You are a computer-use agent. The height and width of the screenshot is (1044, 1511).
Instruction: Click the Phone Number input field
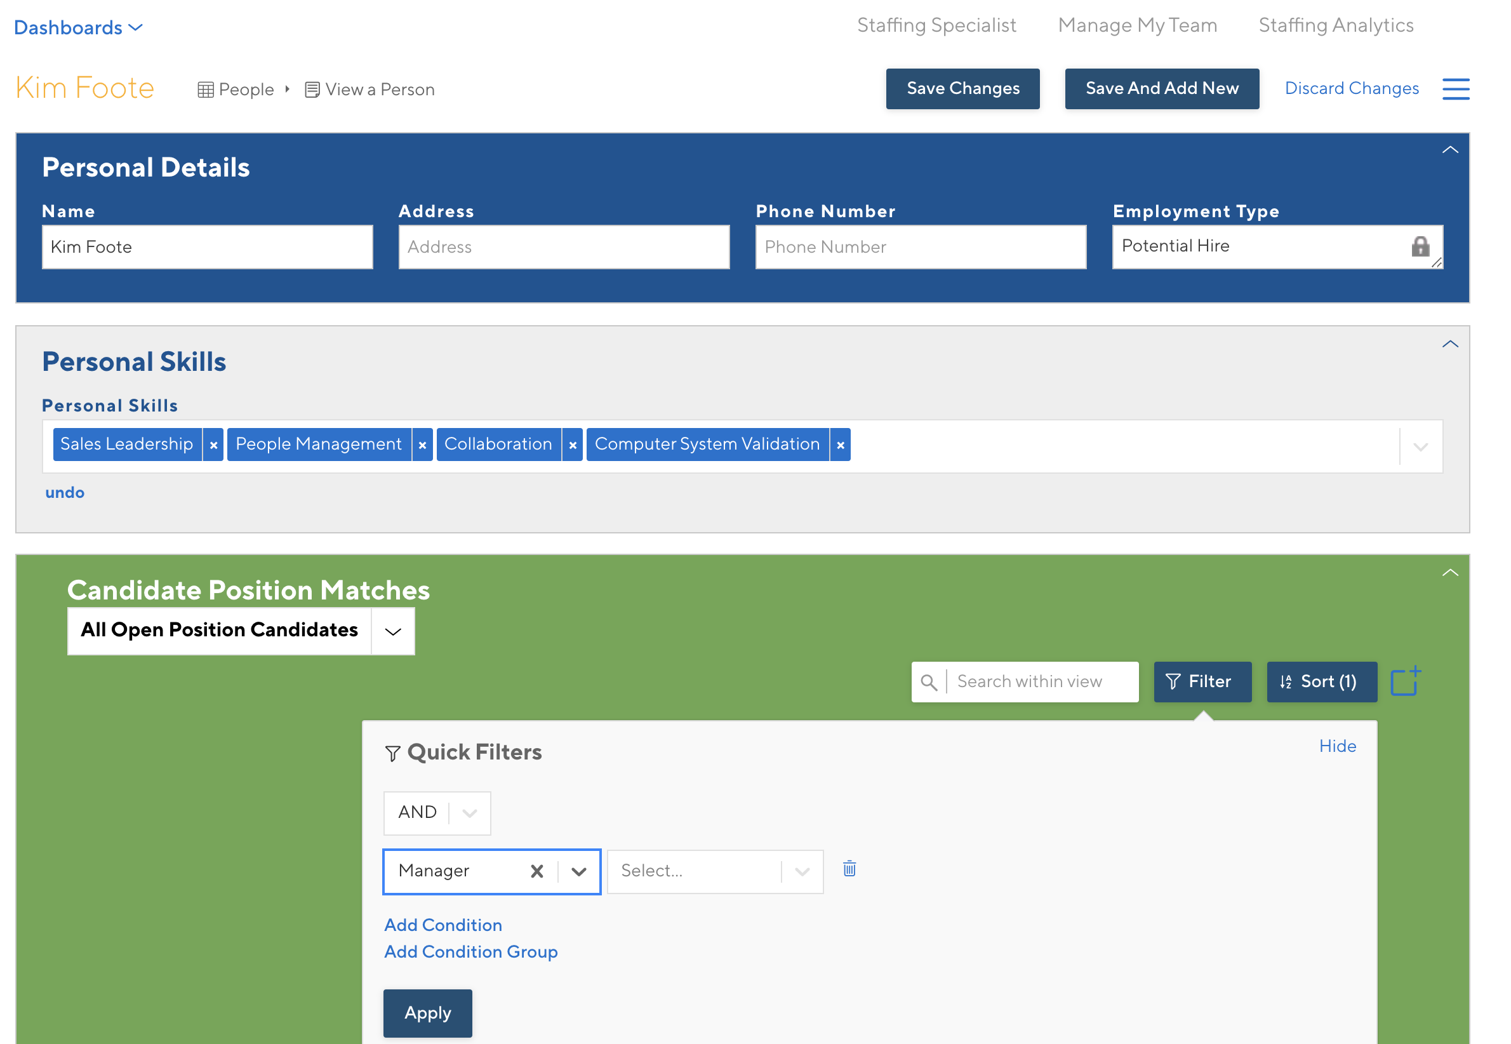(921, 247)
